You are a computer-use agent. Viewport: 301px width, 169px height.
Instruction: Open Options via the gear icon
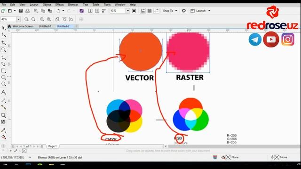coord(184,11)
